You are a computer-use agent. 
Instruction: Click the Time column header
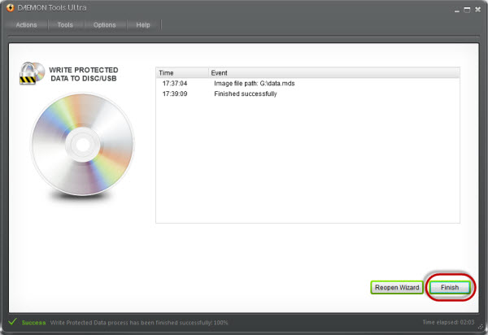pyautogui.click(x=182, y=73)
